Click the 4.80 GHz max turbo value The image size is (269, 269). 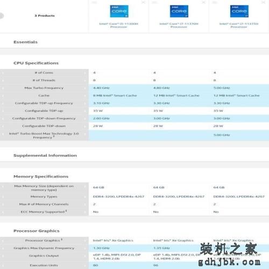(x=161, y=88)
